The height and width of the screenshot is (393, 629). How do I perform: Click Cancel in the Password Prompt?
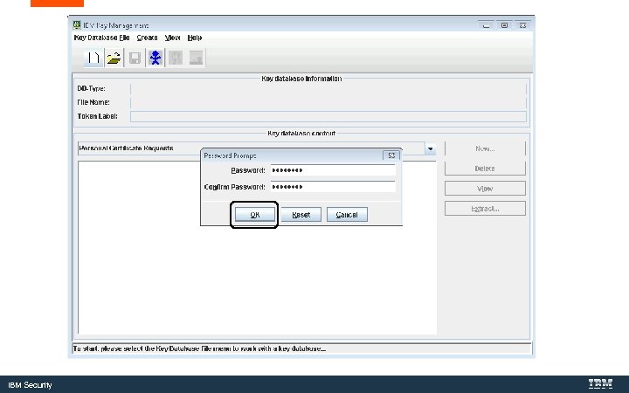point(347,215)
